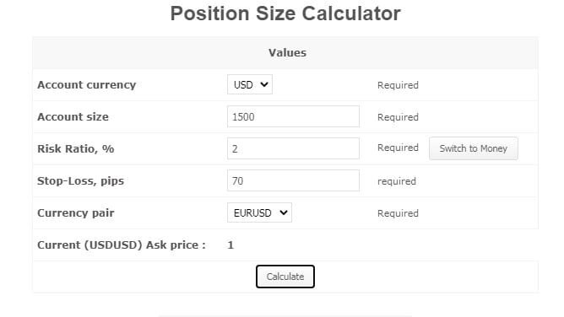Expand the EURUSD currency pair dropdown

click(x=259, y=212)
